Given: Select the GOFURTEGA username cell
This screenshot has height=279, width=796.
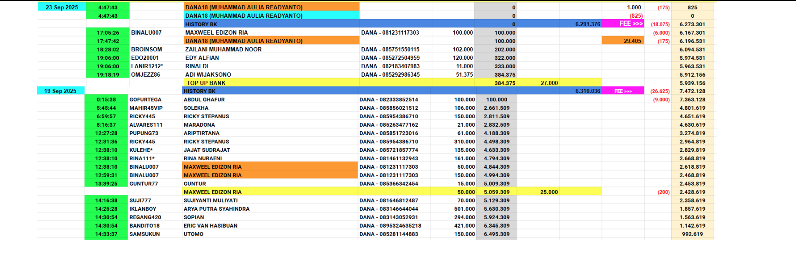Looking at the screenshot, I should pyautogui.click(x=155, y=100).
